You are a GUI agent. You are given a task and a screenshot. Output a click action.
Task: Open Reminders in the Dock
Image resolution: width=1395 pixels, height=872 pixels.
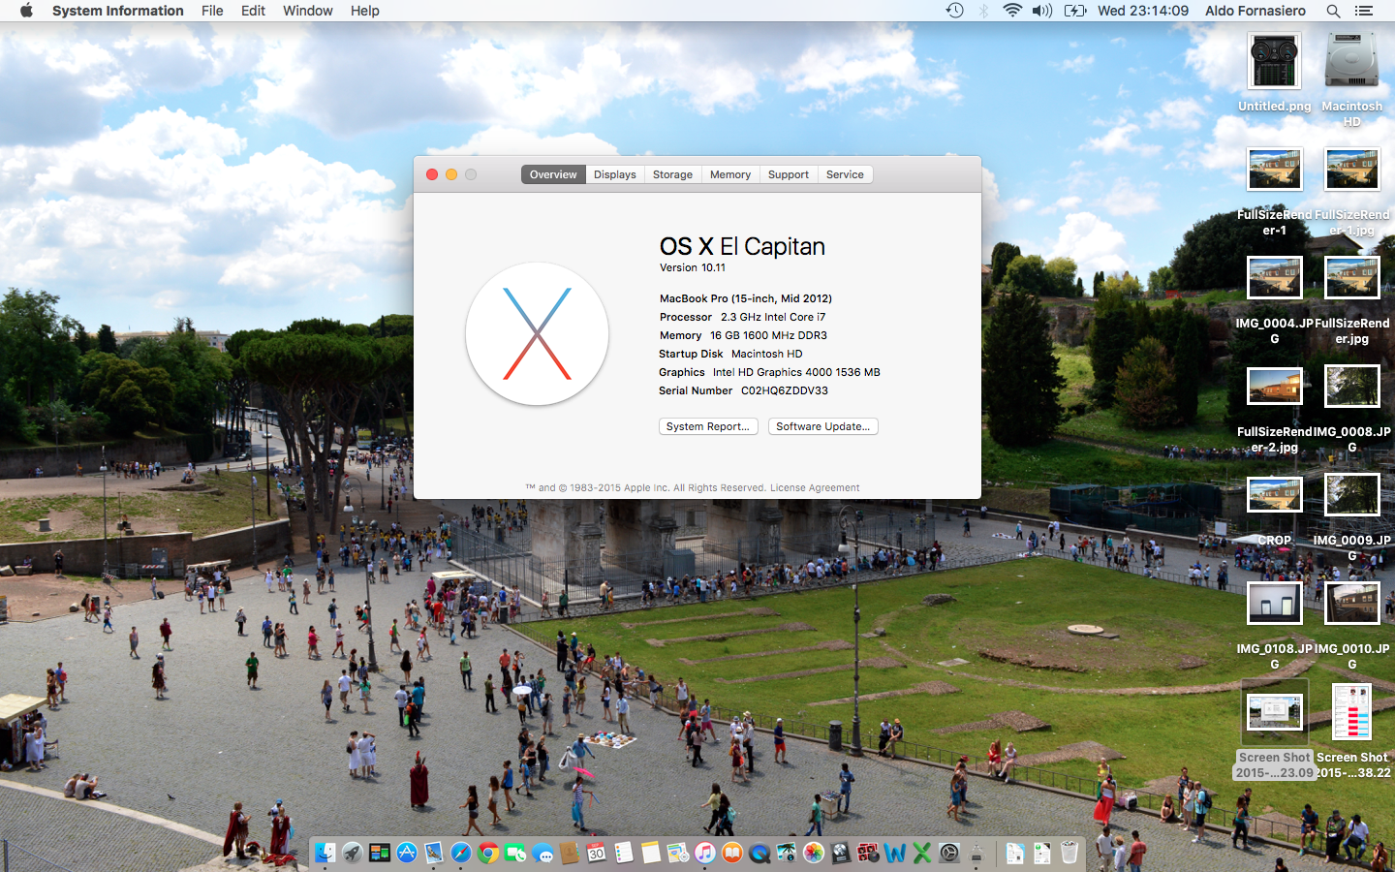[x=624, y=853]
